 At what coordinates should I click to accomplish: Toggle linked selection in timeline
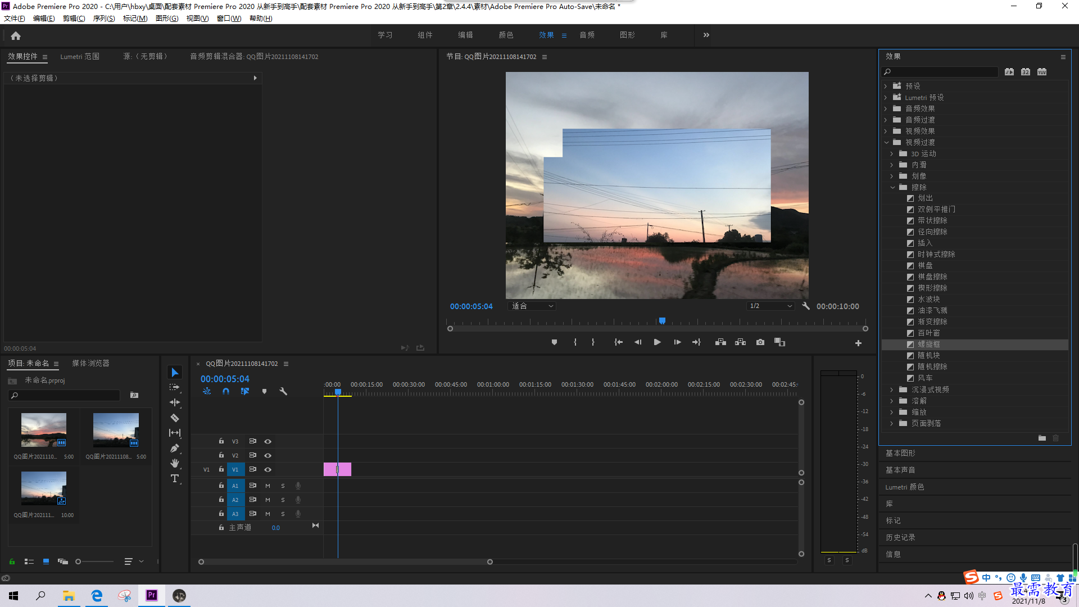245,391
